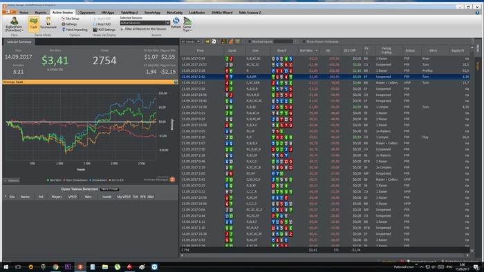The height and width of the screenshot is (272, 484).
Task: Open the Windows Start menu
Action: pos(6,266)
